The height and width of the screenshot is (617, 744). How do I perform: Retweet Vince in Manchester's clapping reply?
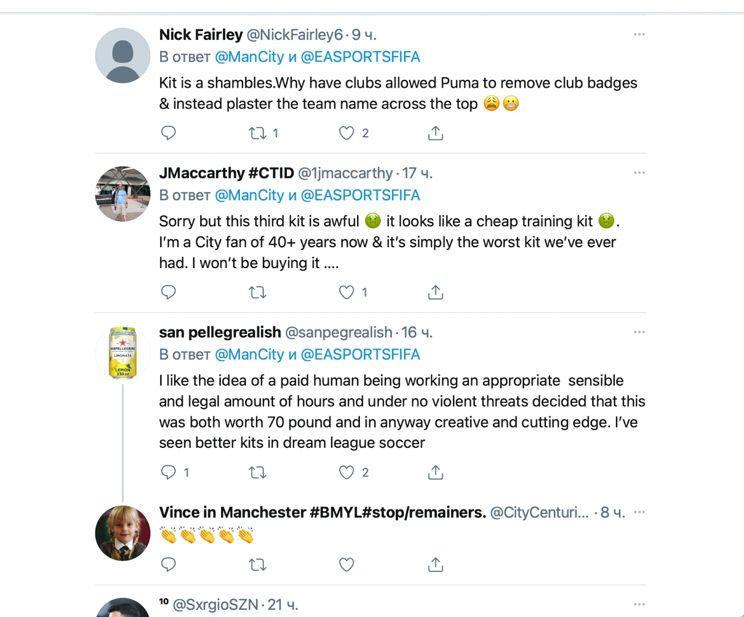[257, 565]
